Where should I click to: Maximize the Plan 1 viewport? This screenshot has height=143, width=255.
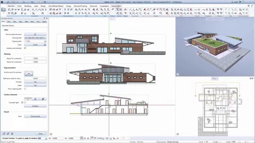coord(251,78)
